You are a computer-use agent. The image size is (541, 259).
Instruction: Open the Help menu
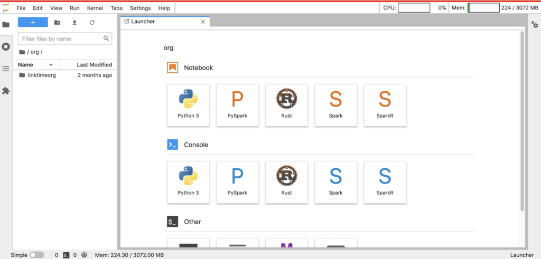point(164,8)
